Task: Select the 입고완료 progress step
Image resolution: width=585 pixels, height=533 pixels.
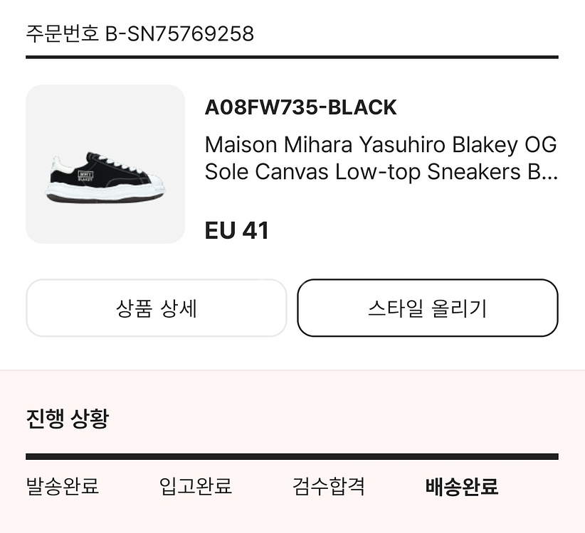Action: coord(196,486)
